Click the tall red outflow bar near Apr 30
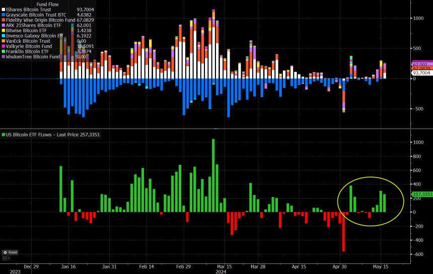The image size is (433, 274). [344, 231]
